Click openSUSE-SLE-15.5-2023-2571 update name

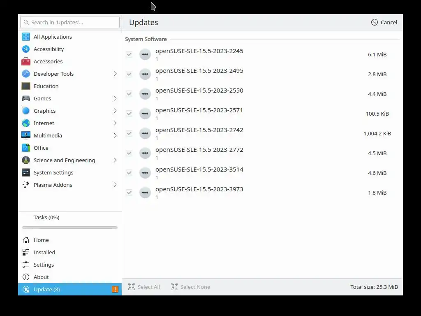pos(199,110)
